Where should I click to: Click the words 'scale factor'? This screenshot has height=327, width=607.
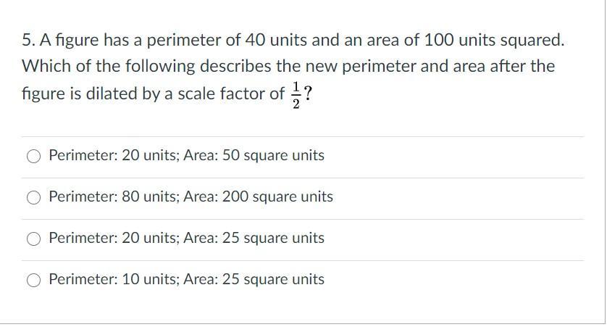click(x=222, y=94)
